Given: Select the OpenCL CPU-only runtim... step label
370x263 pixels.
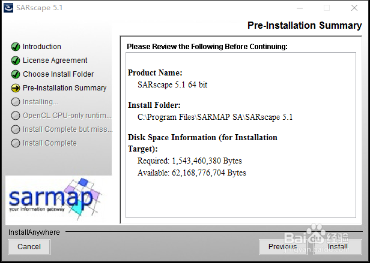Looking at the screenshot, I should (x=67, y=116).
